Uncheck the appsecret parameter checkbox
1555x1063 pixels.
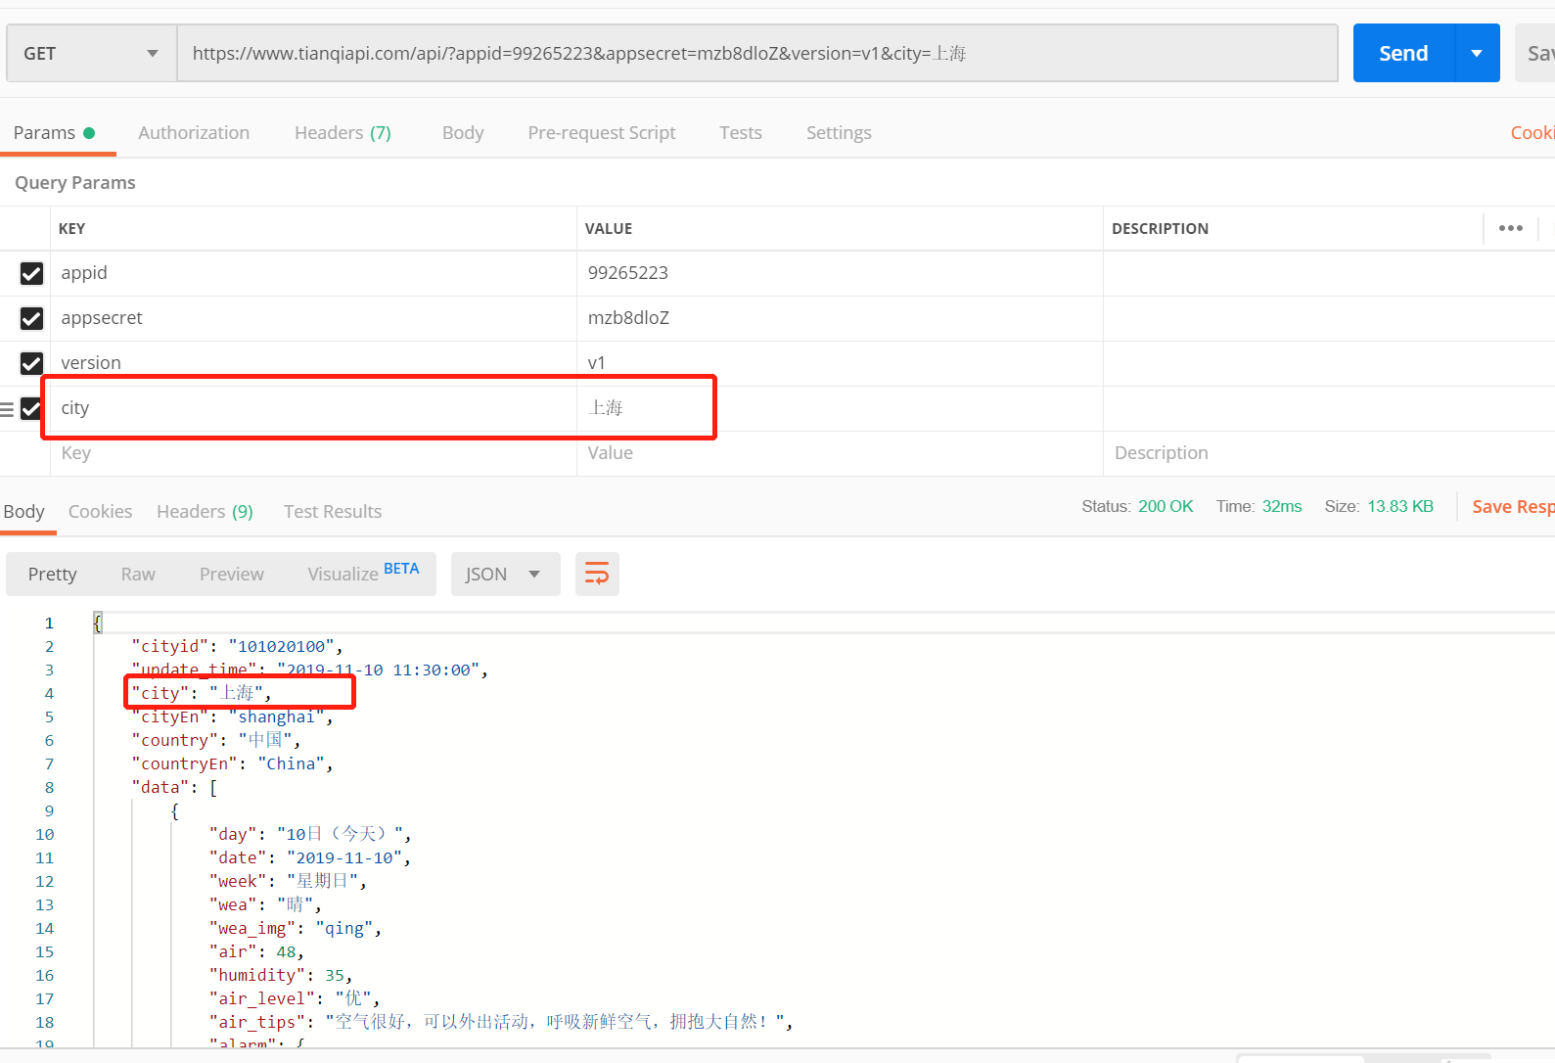click(31, 318)
